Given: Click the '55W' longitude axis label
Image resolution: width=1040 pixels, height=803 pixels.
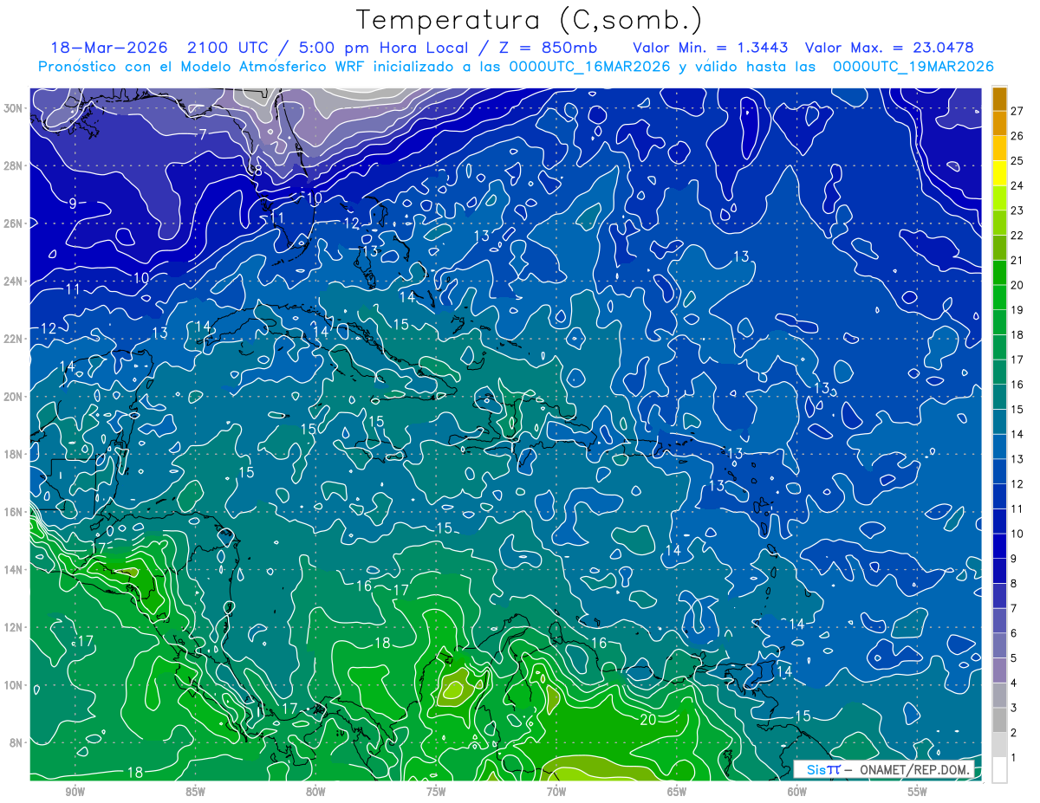Looking at the screenshot, I should pos(917,792).
